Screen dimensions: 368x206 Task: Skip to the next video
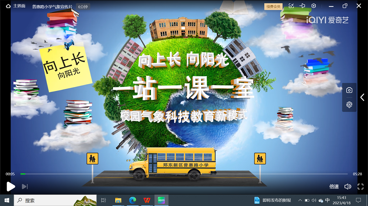(x=25, y=187)
